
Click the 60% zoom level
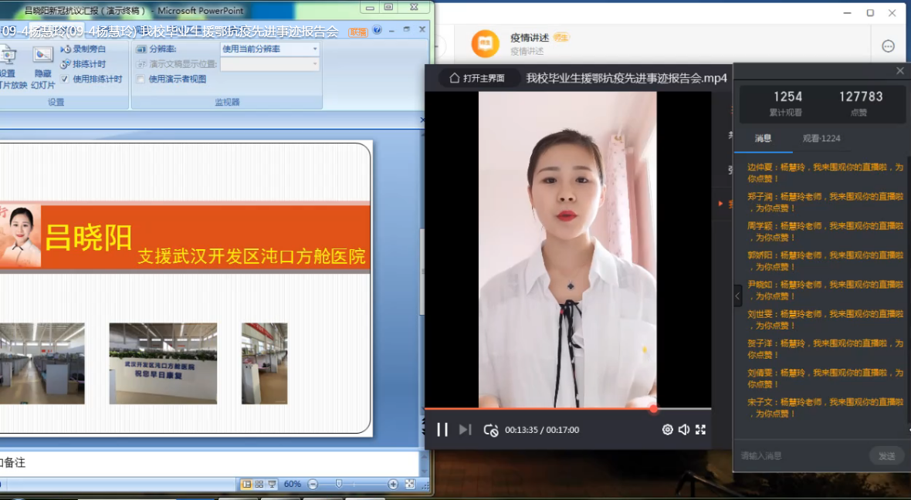[293, 485]
